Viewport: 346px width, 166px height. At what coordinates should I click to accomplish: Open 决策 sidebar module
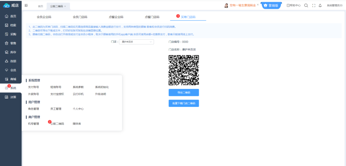11,97
